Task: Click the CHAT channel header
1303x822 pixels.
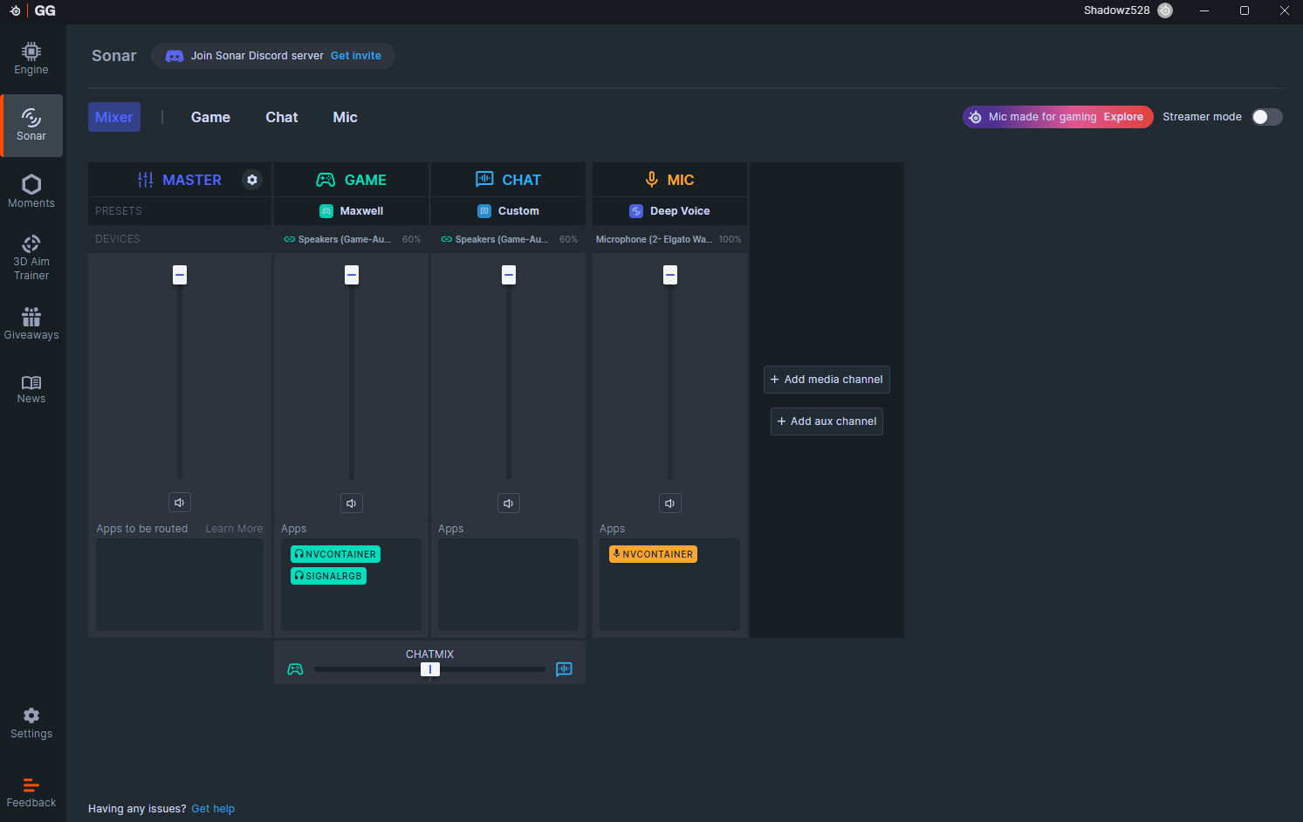Action: click(508, 180)
